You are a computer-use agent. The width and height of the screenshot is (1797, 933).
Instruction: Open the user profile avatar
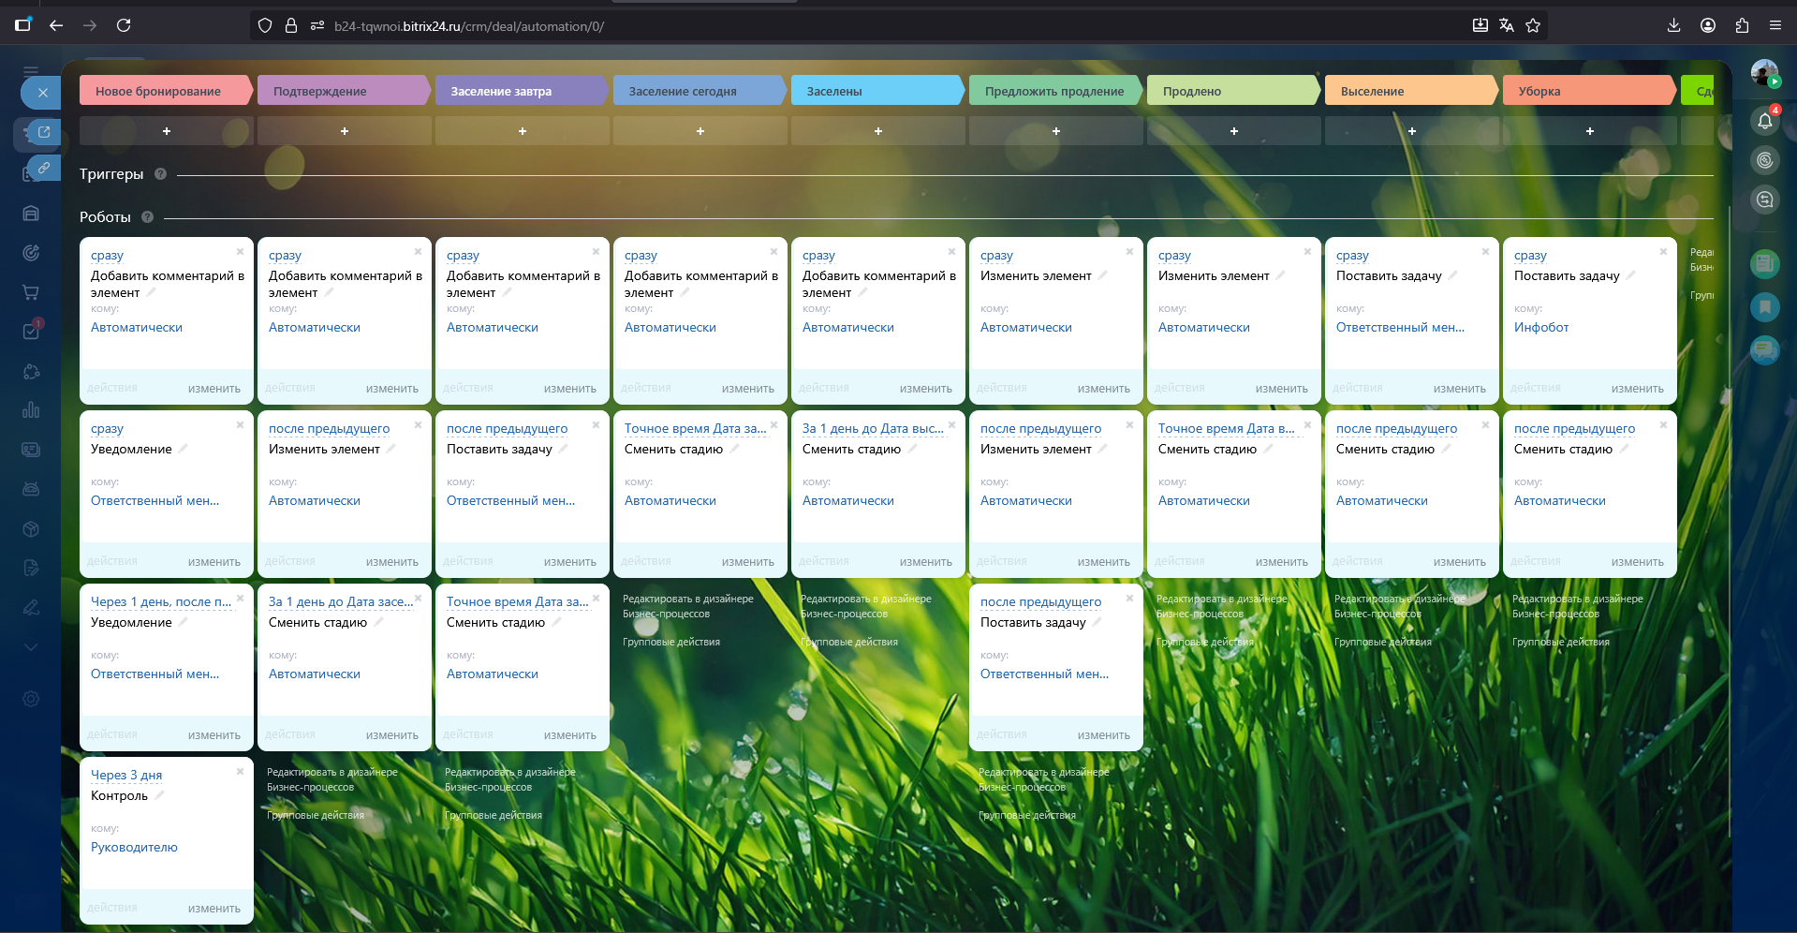point(1764,73)
